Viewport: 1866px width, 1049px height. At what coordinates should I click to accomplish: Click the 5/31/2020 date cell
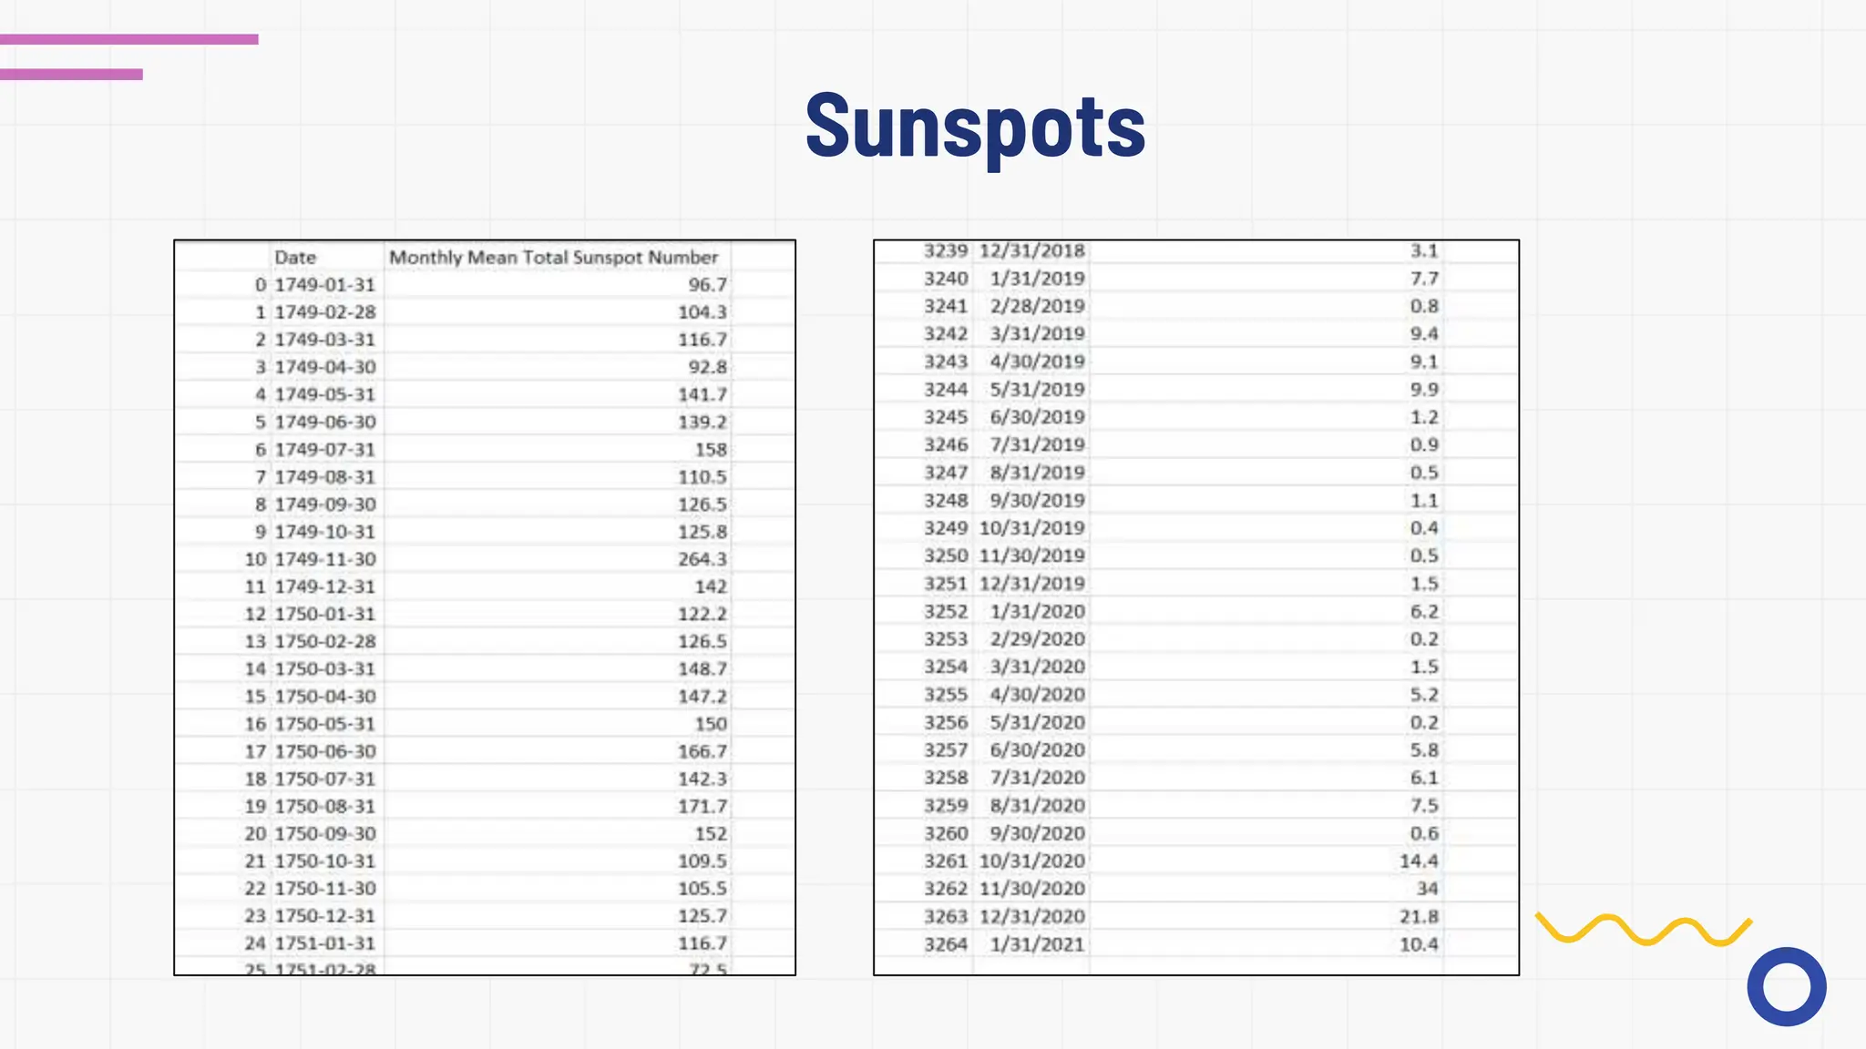(x=1038, y=722)
